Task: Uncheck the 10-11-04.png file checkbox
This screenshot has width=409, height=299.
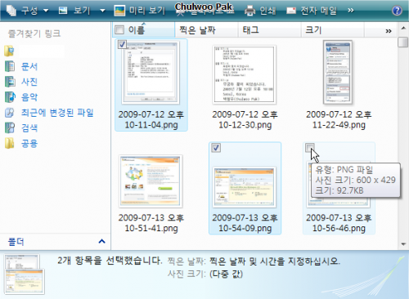Action: tap(122, 44)
